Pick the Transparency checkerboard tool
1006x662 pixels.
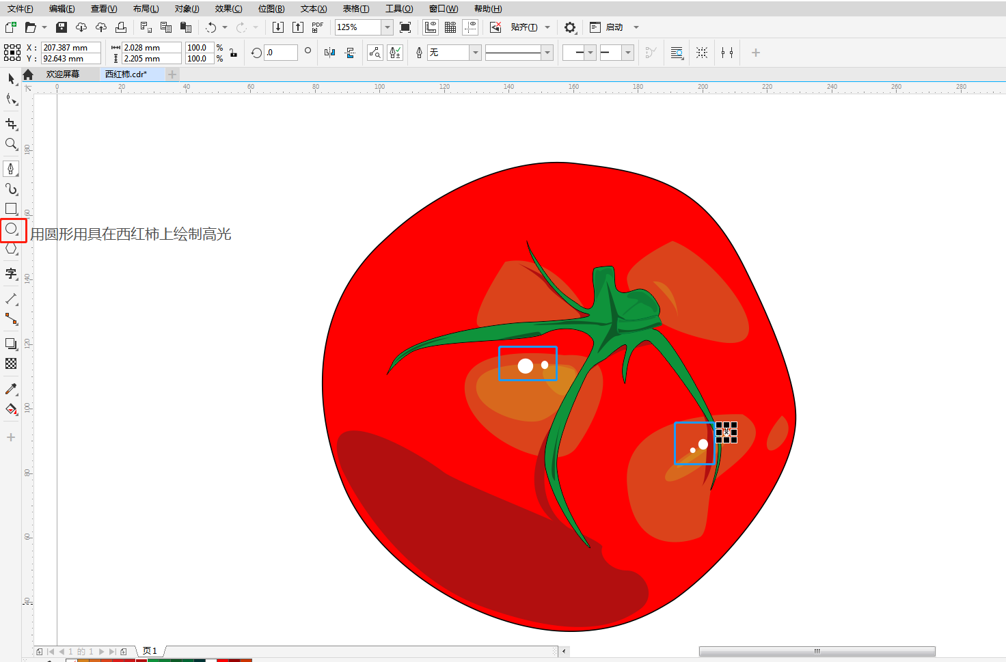[x=11, y=363]
